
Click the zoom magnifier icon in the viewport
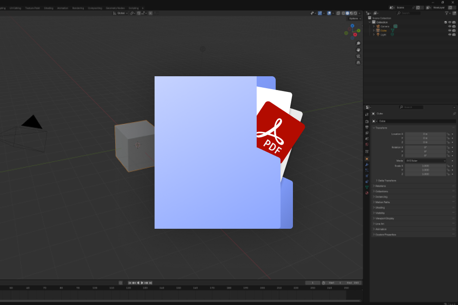pyautogui.click(x=358, y=43)
